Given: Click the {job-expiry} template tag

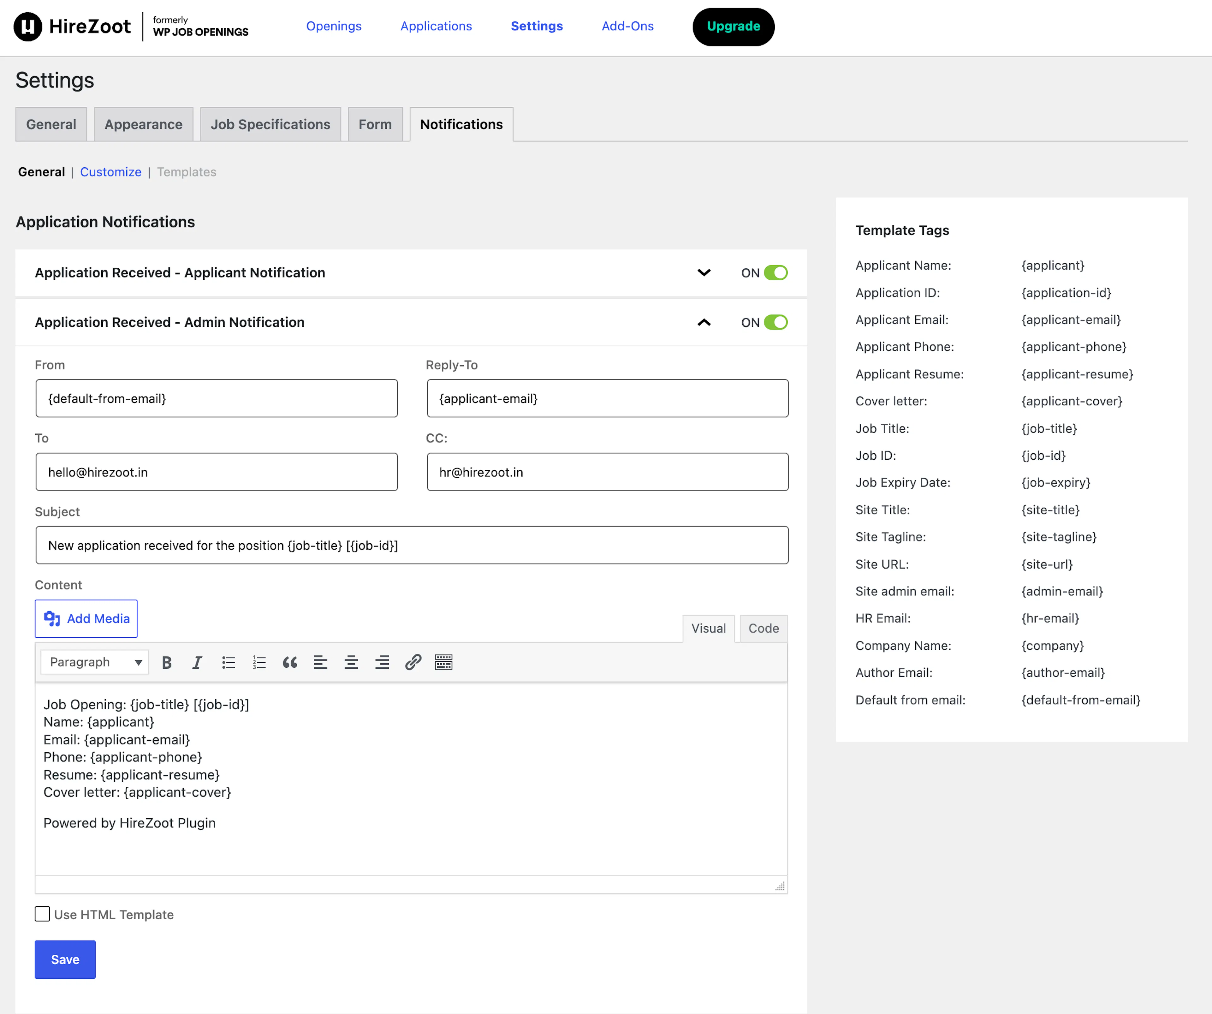Looking at the screenshot, I should coord(1055,482).
